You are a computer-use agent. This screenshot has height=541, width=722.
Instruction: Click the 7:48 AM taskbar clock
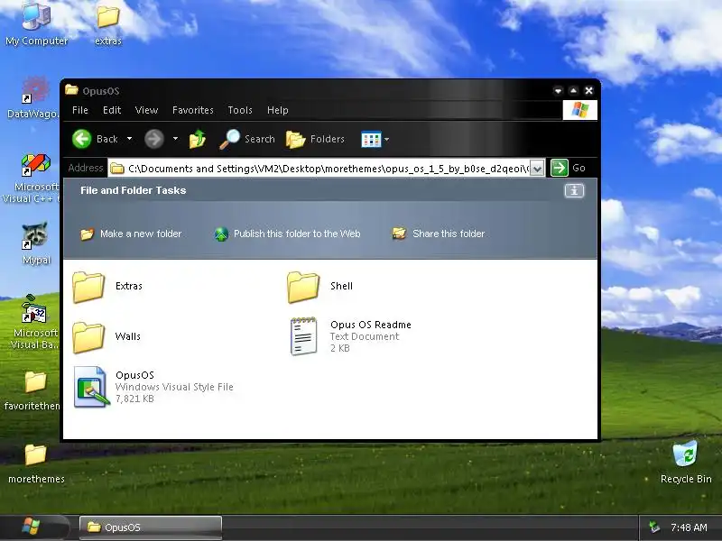(689, 527)
